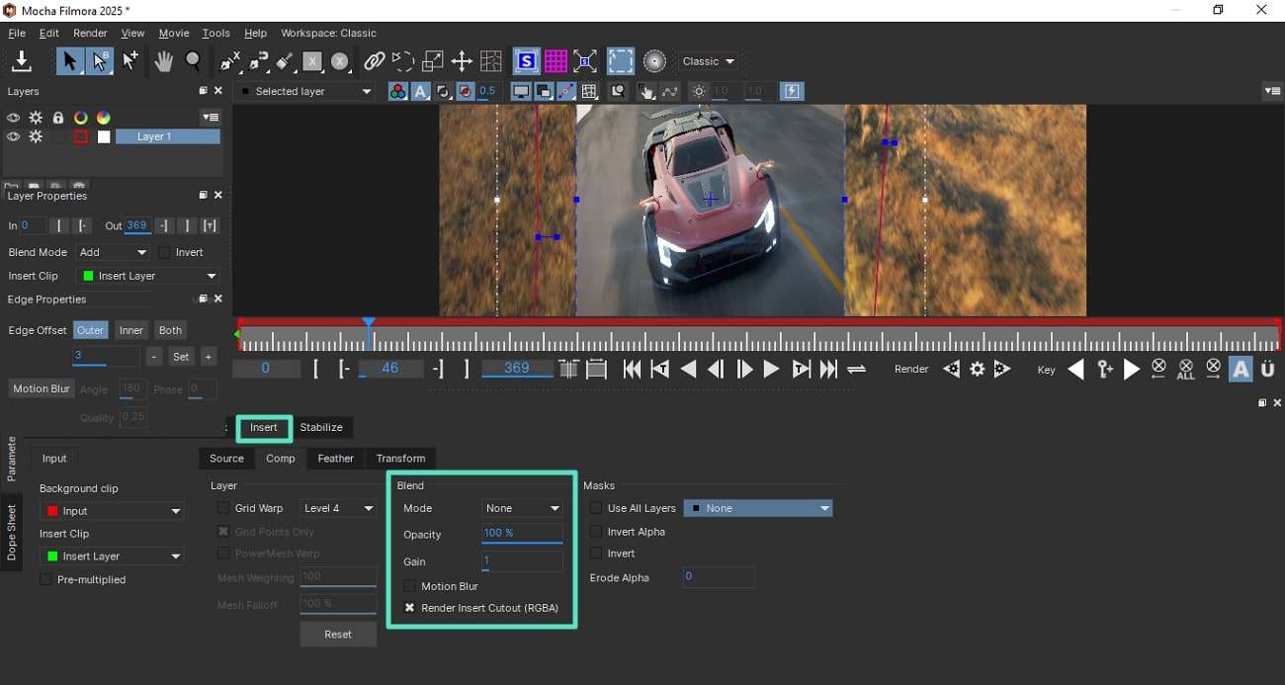Switch to the Feather tab
The height and width of the screenshot is (685, 1285).
[336, 459]
